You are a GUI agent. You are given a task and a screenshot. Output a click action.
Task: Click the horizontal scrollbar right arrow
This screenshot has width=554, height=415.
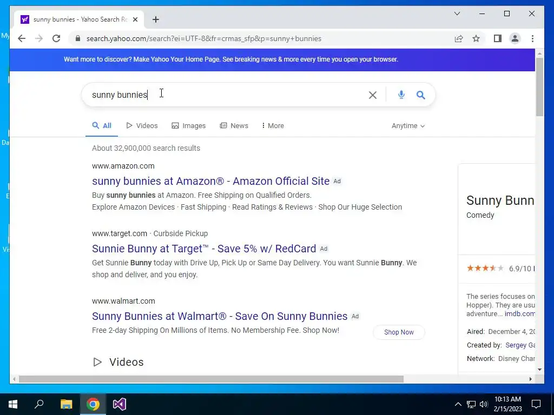point(530,379)
